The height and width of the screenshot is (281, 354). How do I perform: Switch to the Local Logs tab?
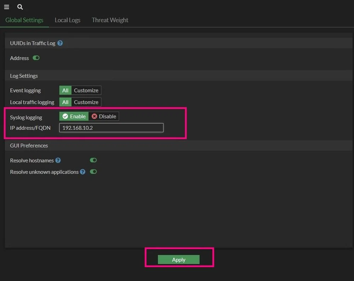click(x=67, y=20)
